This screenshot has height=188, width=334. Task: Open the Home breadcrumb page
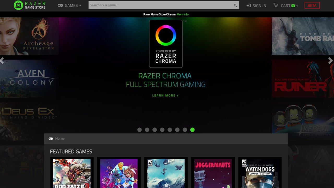pos(60,139)
